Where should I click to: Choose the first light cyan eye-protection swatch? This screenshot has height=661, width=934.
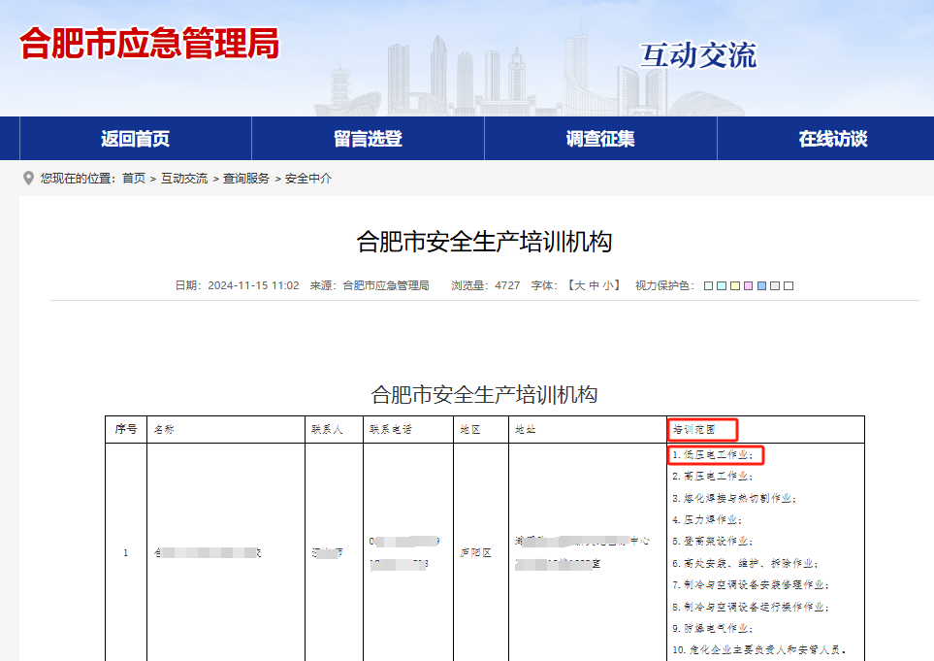click(x=709, y=286)
